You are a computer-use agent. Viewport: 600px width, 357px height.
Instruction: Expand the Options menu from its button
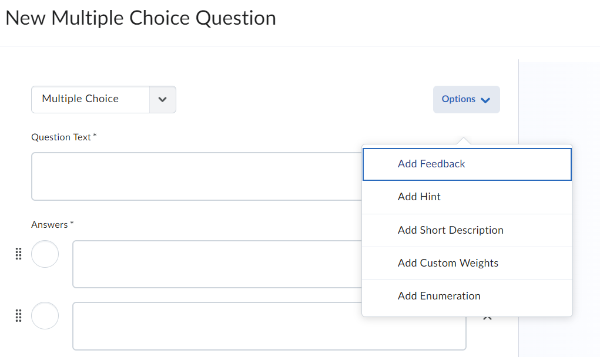pyautogui.click(x=467, y=99)
